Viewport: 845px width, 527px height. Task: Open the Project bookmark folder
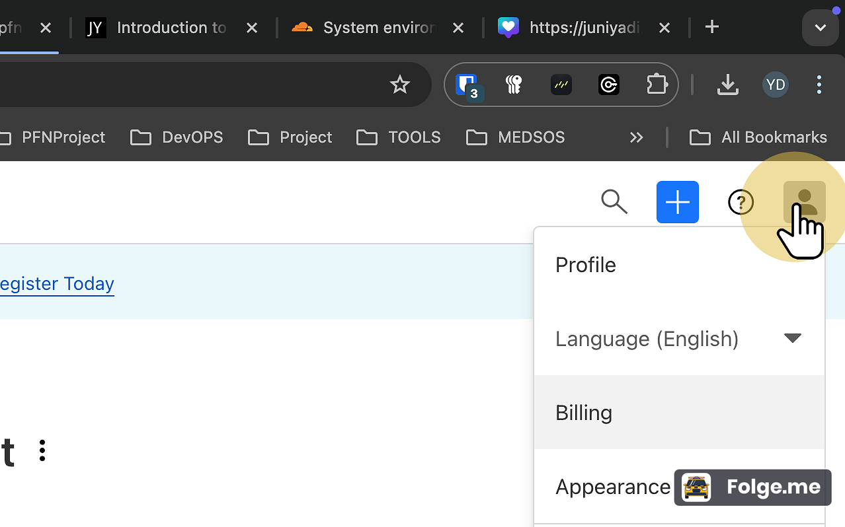click(x=290, y=137)
